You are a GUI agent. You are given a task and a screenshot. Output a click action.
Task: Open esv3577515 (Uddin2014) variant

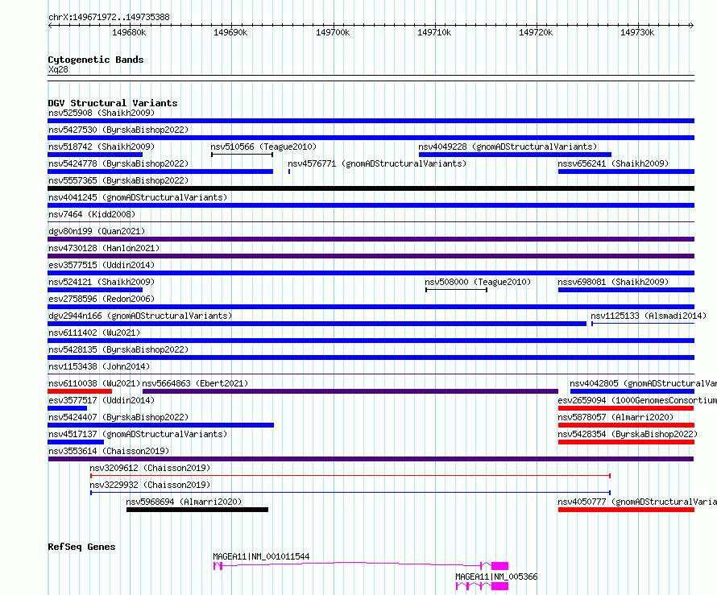pyautogui.click(x=102, y=265)
